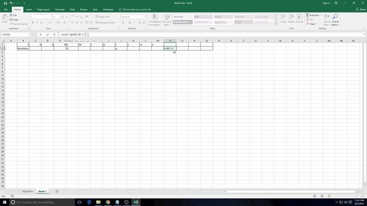
Task: Open Find & Select magnifier
Action: (335, 19)
